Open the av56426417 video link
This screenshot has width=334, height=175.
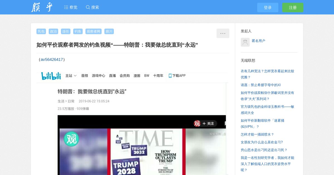tap(52, 59)
